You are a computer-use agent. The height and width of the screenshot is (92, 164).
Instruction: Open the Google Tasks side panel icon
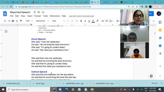(160, 38)
